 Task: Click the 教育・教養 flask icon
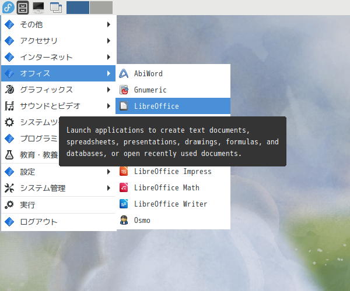pyautogui.click(x=9, y=155)
